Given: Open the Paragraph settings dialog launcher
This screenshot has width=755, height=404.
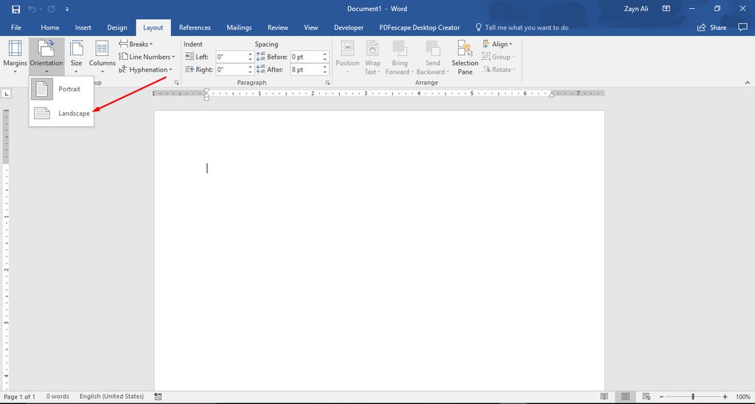Looking at the screenshot, I should 327,83.
